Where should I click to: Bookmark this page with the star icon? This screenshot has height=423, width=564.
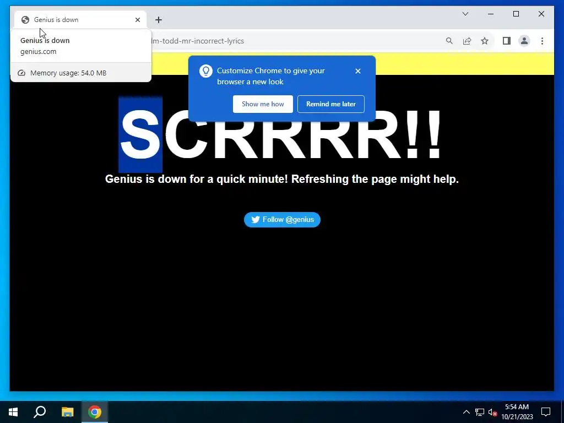(x=485, y=41)
